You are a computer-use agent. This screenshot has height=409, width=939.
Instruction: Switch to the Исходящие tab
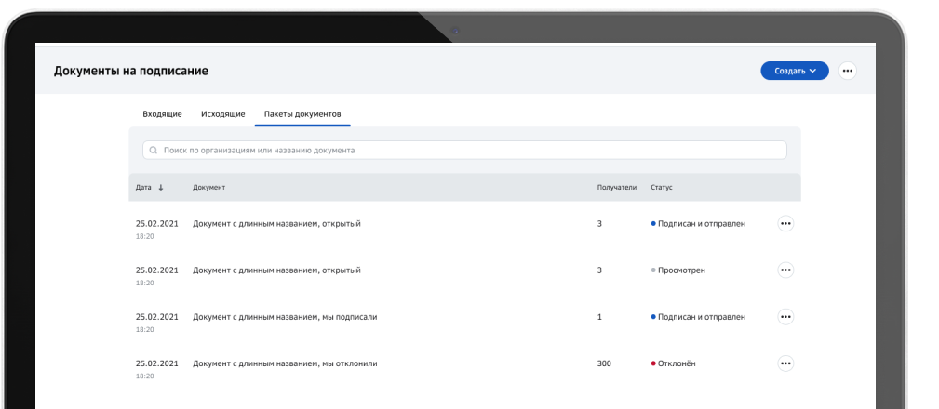[x=223, y=113]
